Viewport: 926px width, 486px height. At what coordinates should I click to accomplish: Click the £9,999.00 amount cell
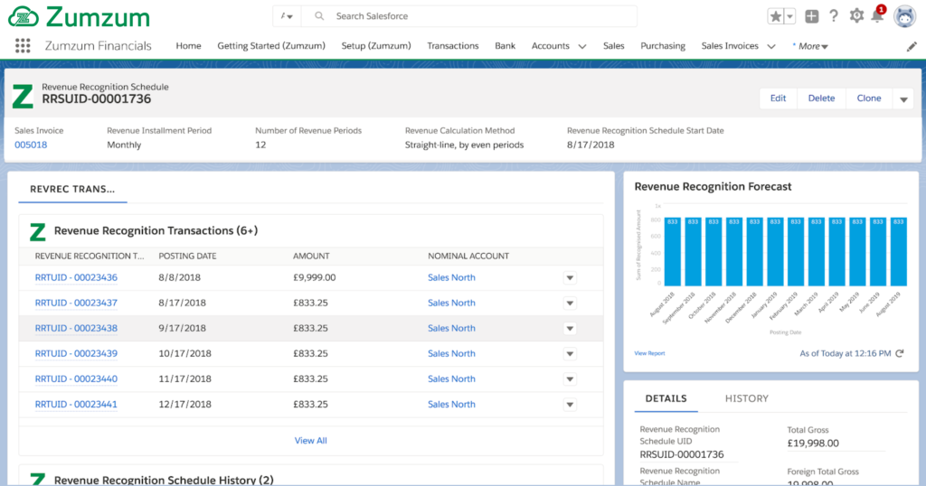click(x=314, y=278)
